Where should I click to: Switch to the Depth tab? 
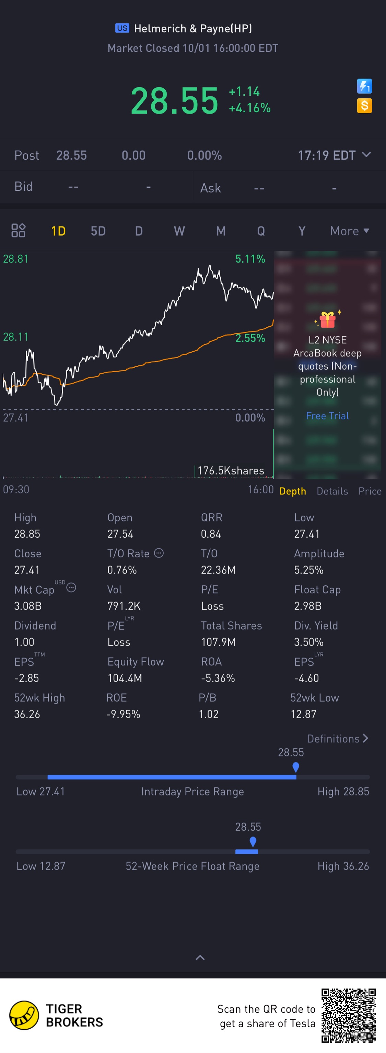(292, 491)
